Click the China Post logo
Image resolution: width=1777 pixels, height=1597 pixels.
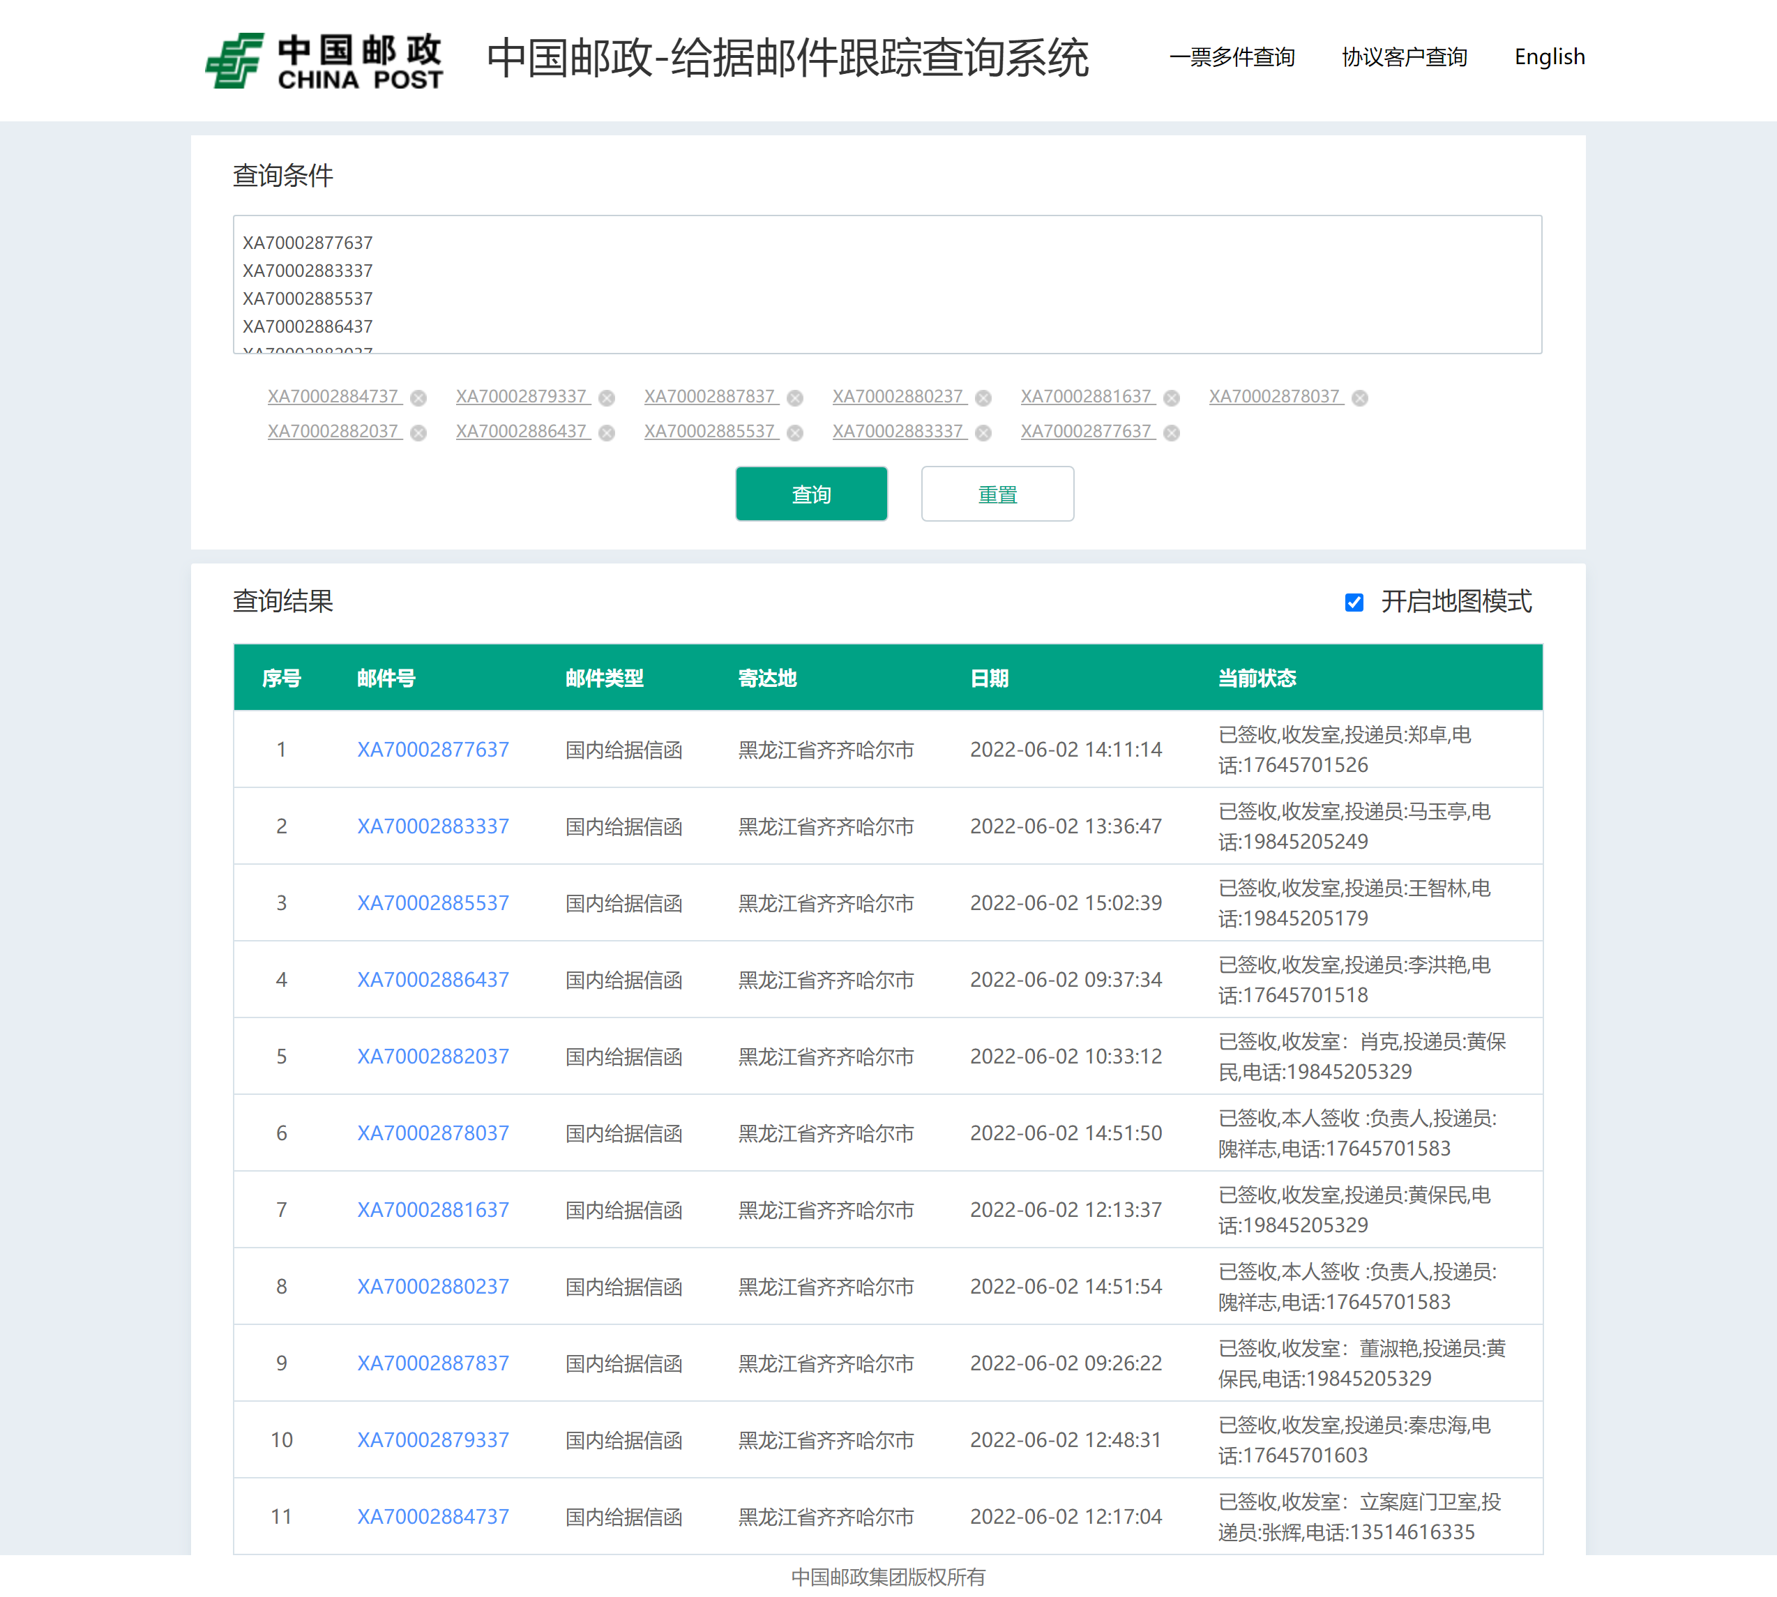(x=324, y=61)
